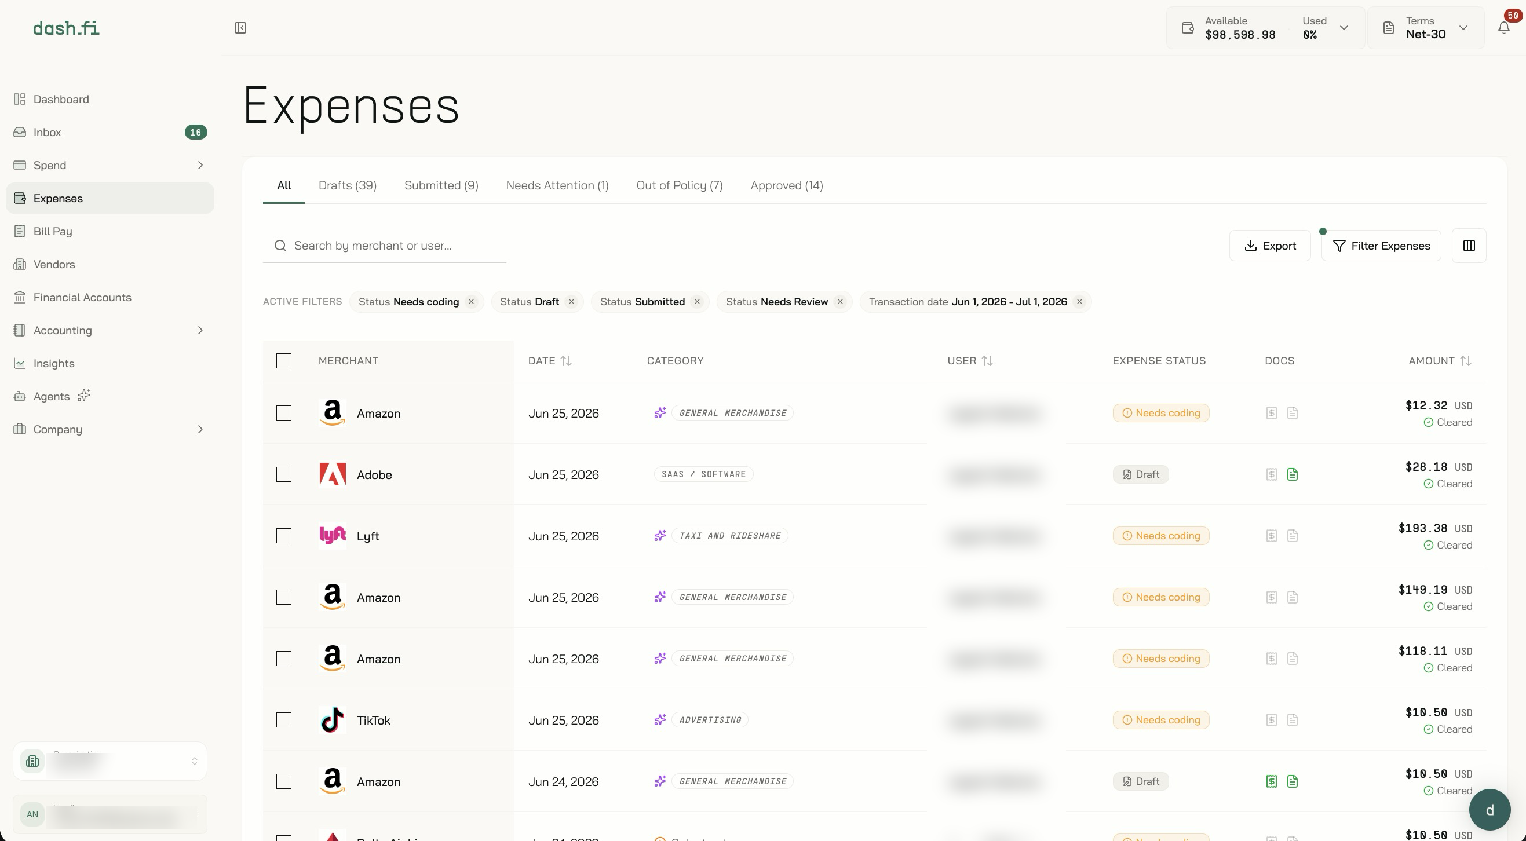The width and height of the screenshot is (1526, 841).
Task: Click the search by merchant or user field
Action: [x=385, y=246]
